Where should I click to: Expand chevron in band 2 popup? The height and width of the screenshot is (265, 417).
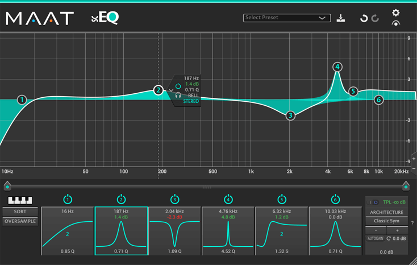point(171,90)
